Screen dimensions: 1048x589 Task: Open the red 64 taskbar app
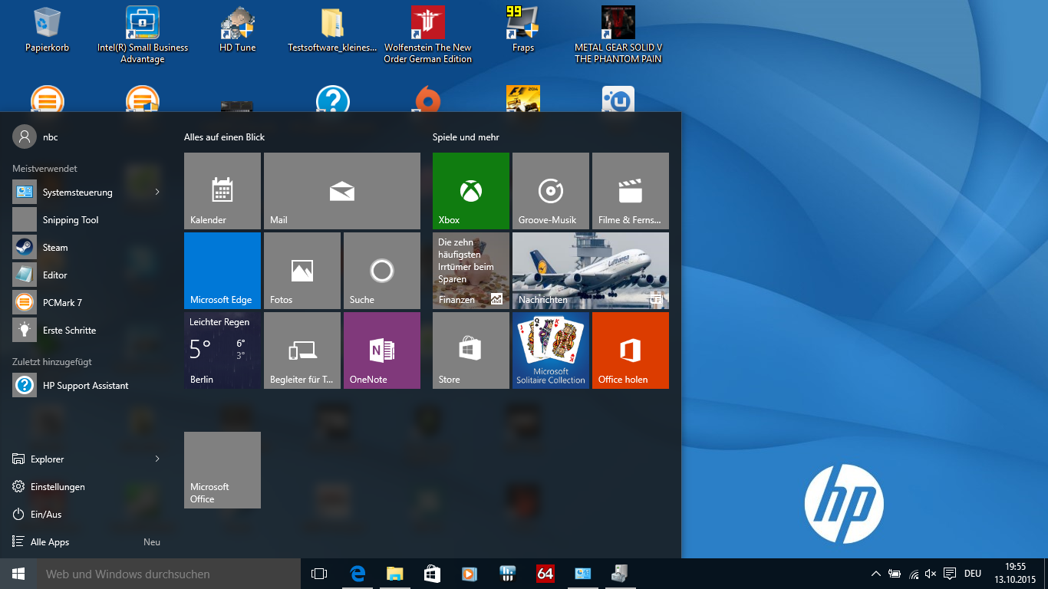coord(545,574)
